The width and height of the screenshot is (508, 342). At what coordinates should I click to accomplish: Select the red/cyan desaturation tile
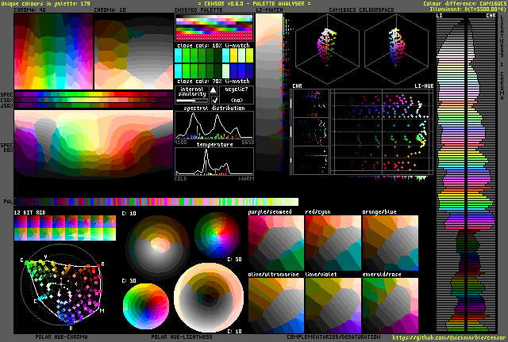tap(333, 242)
